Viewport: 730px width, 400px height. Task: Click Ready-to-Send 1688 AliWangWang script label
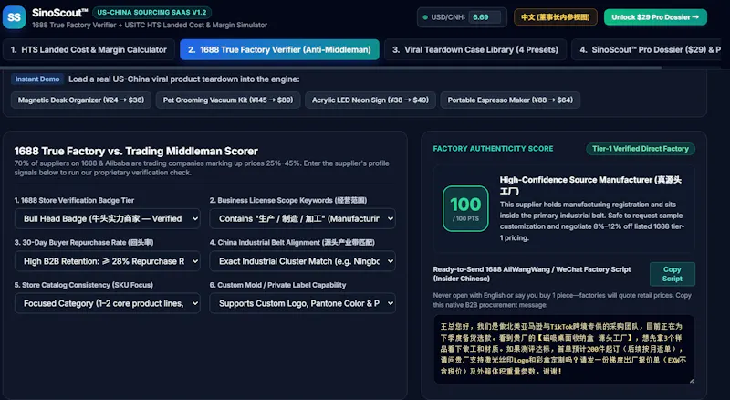click(532, 274)
